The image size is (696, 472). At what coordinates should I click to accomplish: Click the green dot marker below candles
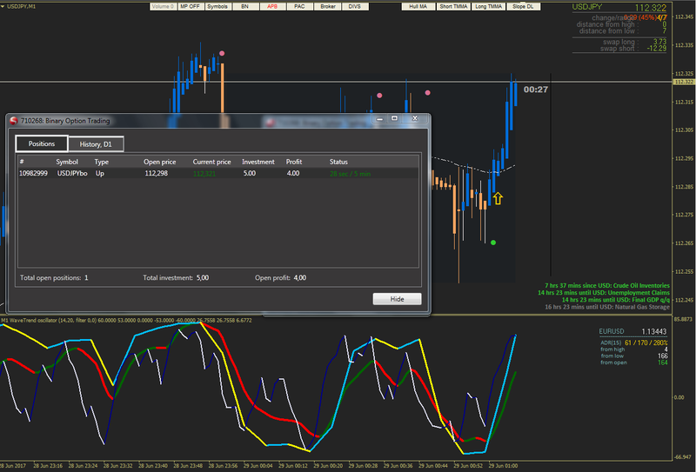coord(493,243)
